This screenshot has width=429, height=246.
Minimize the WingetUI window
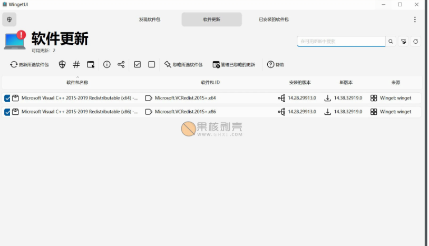click(x=384, y=4)
